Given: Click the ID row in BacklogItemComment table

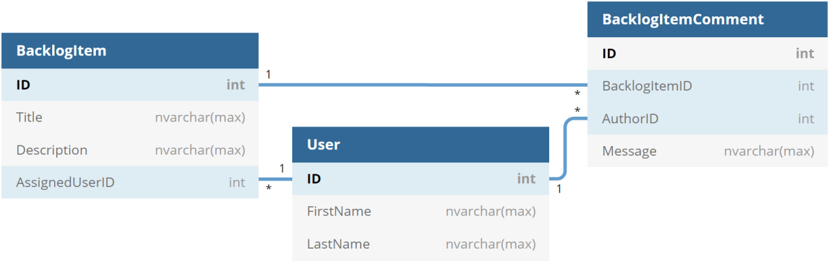Looking at the screenshot, I should click(708, 54).
